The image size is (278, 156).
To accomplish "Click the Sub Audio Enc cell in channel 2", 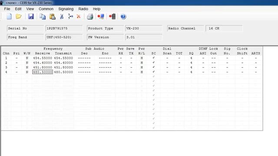I will [x=105, y=62].
